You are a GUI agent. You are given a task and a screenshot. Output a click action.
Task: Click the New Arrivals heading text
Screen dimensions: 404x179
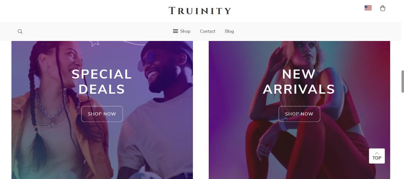299,82
